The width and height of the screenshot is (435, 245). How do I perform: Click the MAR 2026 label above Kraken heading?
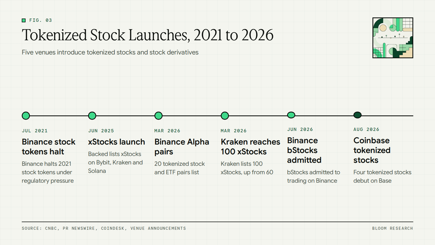click(234, 131)
